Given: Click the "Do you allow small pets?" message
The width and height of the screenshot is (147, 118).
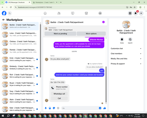Looking at the screenshot, I should [x=60, y=59].
